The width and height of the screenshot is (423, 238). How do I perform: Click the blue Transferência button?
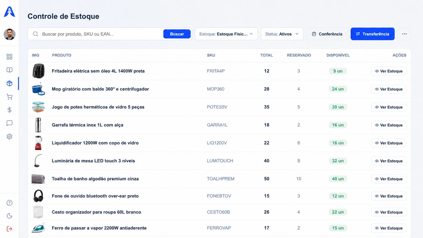pyautogui.click(x=372, y=34)
